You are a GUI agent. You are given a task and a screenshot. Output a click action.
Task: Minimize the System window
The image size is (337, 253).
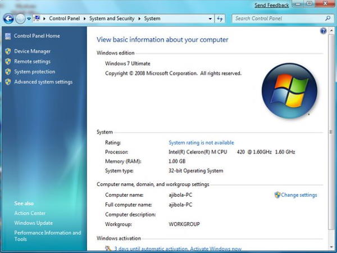tap(298, 4)
